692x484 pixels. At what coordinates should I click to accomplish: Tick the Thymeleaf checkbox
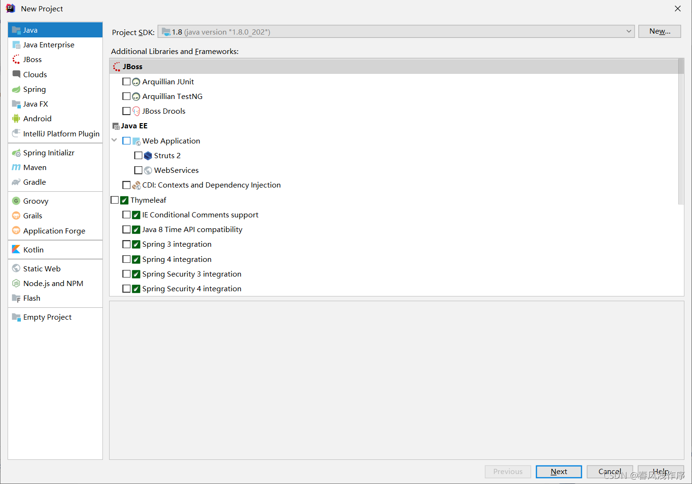(x=114, y=200)
